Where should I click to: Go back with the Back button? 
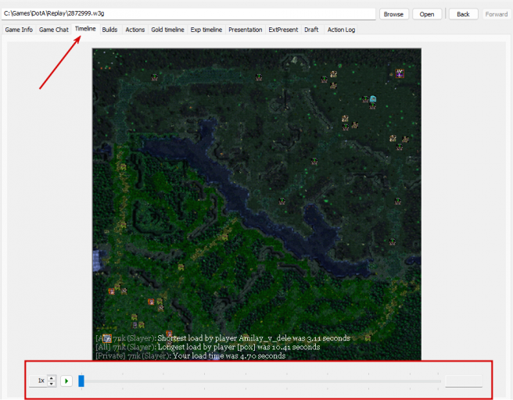coord(463,14)
